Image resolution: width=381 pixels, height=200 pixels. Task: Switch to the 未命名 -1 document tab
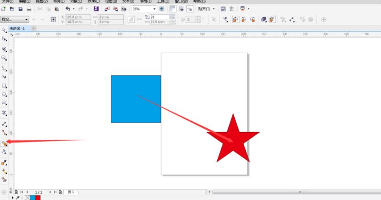click(17, 29)
